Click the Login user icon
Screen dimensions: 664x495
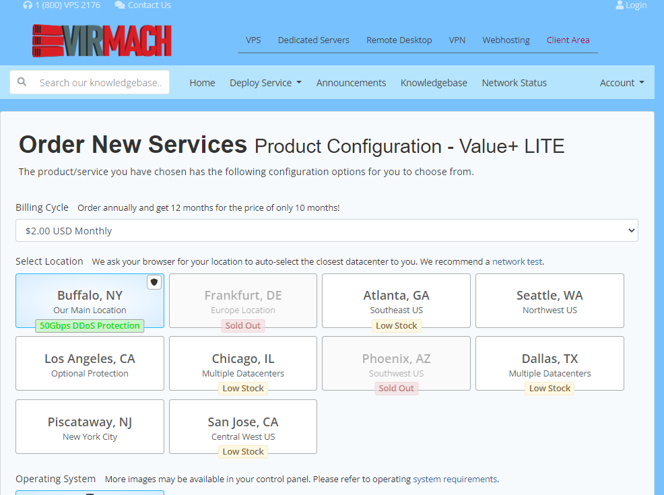620,5
